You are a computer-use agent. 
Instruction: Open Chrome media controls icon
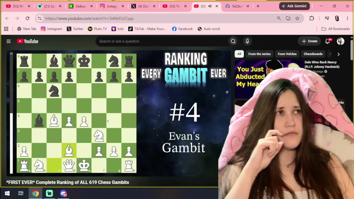coord(327,18)
